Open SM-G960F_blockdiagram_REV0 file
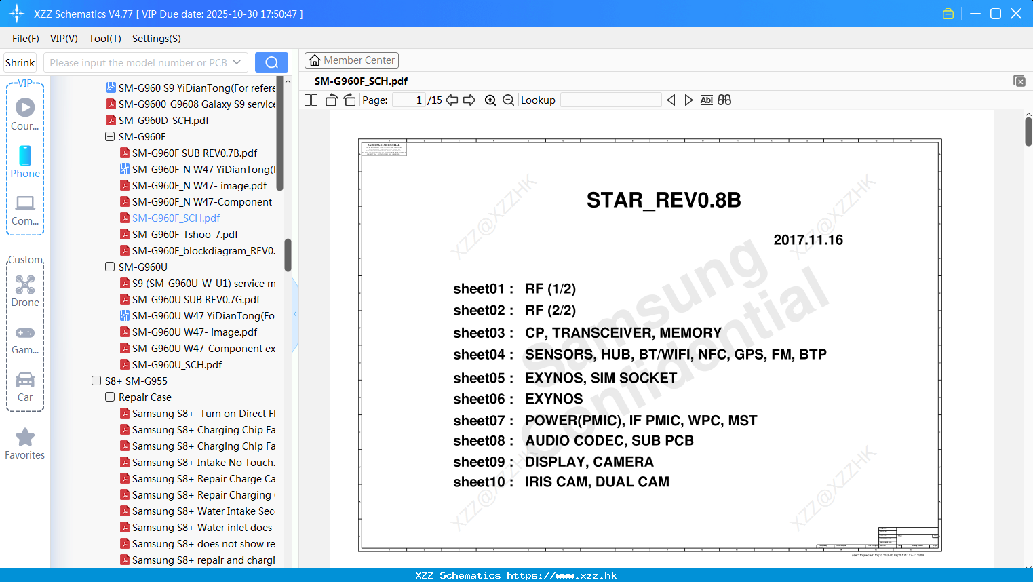 click(204, 250)
